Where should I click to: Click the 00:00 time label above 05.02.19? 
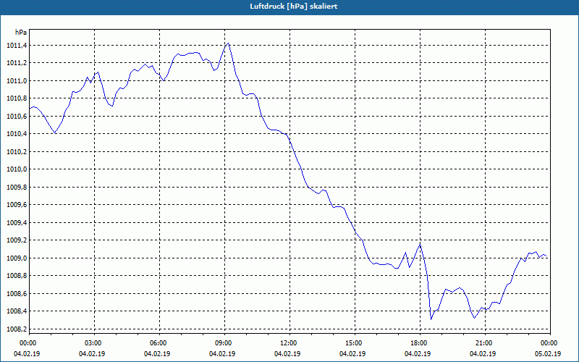pos(549,343)
